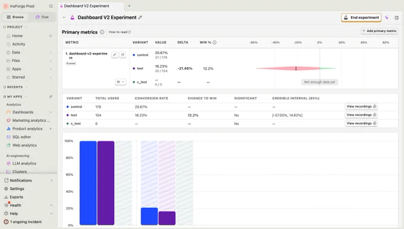This screenshot has width=404, height=229.
Task: Click the test delta interval bar
Action: click(x=296, y=68)
